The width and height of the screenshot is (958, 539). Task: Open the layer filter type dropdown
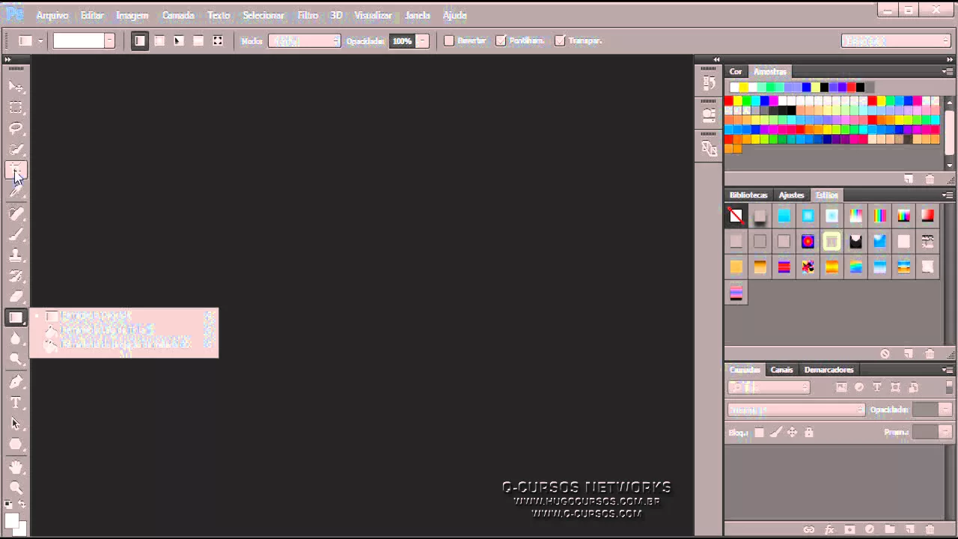pos(769,387)
